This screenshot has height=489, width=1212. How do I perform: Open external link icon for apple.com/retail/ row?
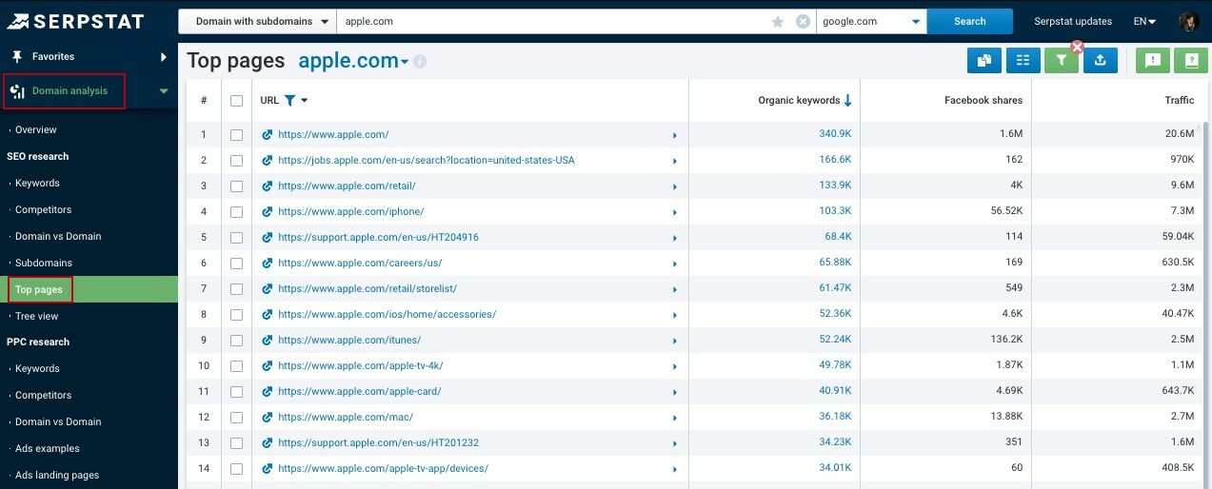tap(268, 186)
